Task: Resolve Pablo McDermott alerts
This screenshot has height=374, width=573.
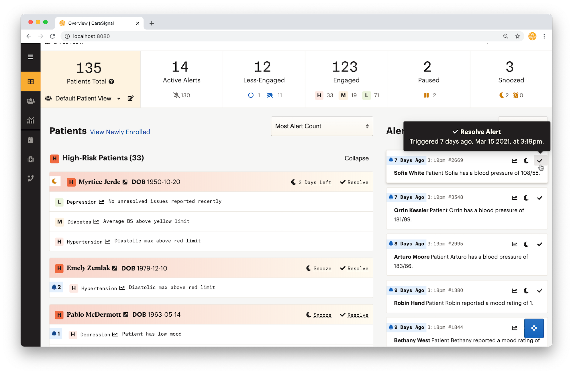Action: (354, 315)
